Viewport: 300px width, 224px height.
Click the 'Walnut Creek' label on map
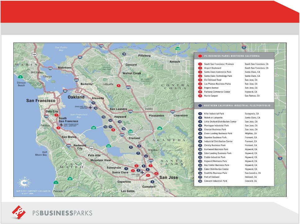(x=132, y=73)
